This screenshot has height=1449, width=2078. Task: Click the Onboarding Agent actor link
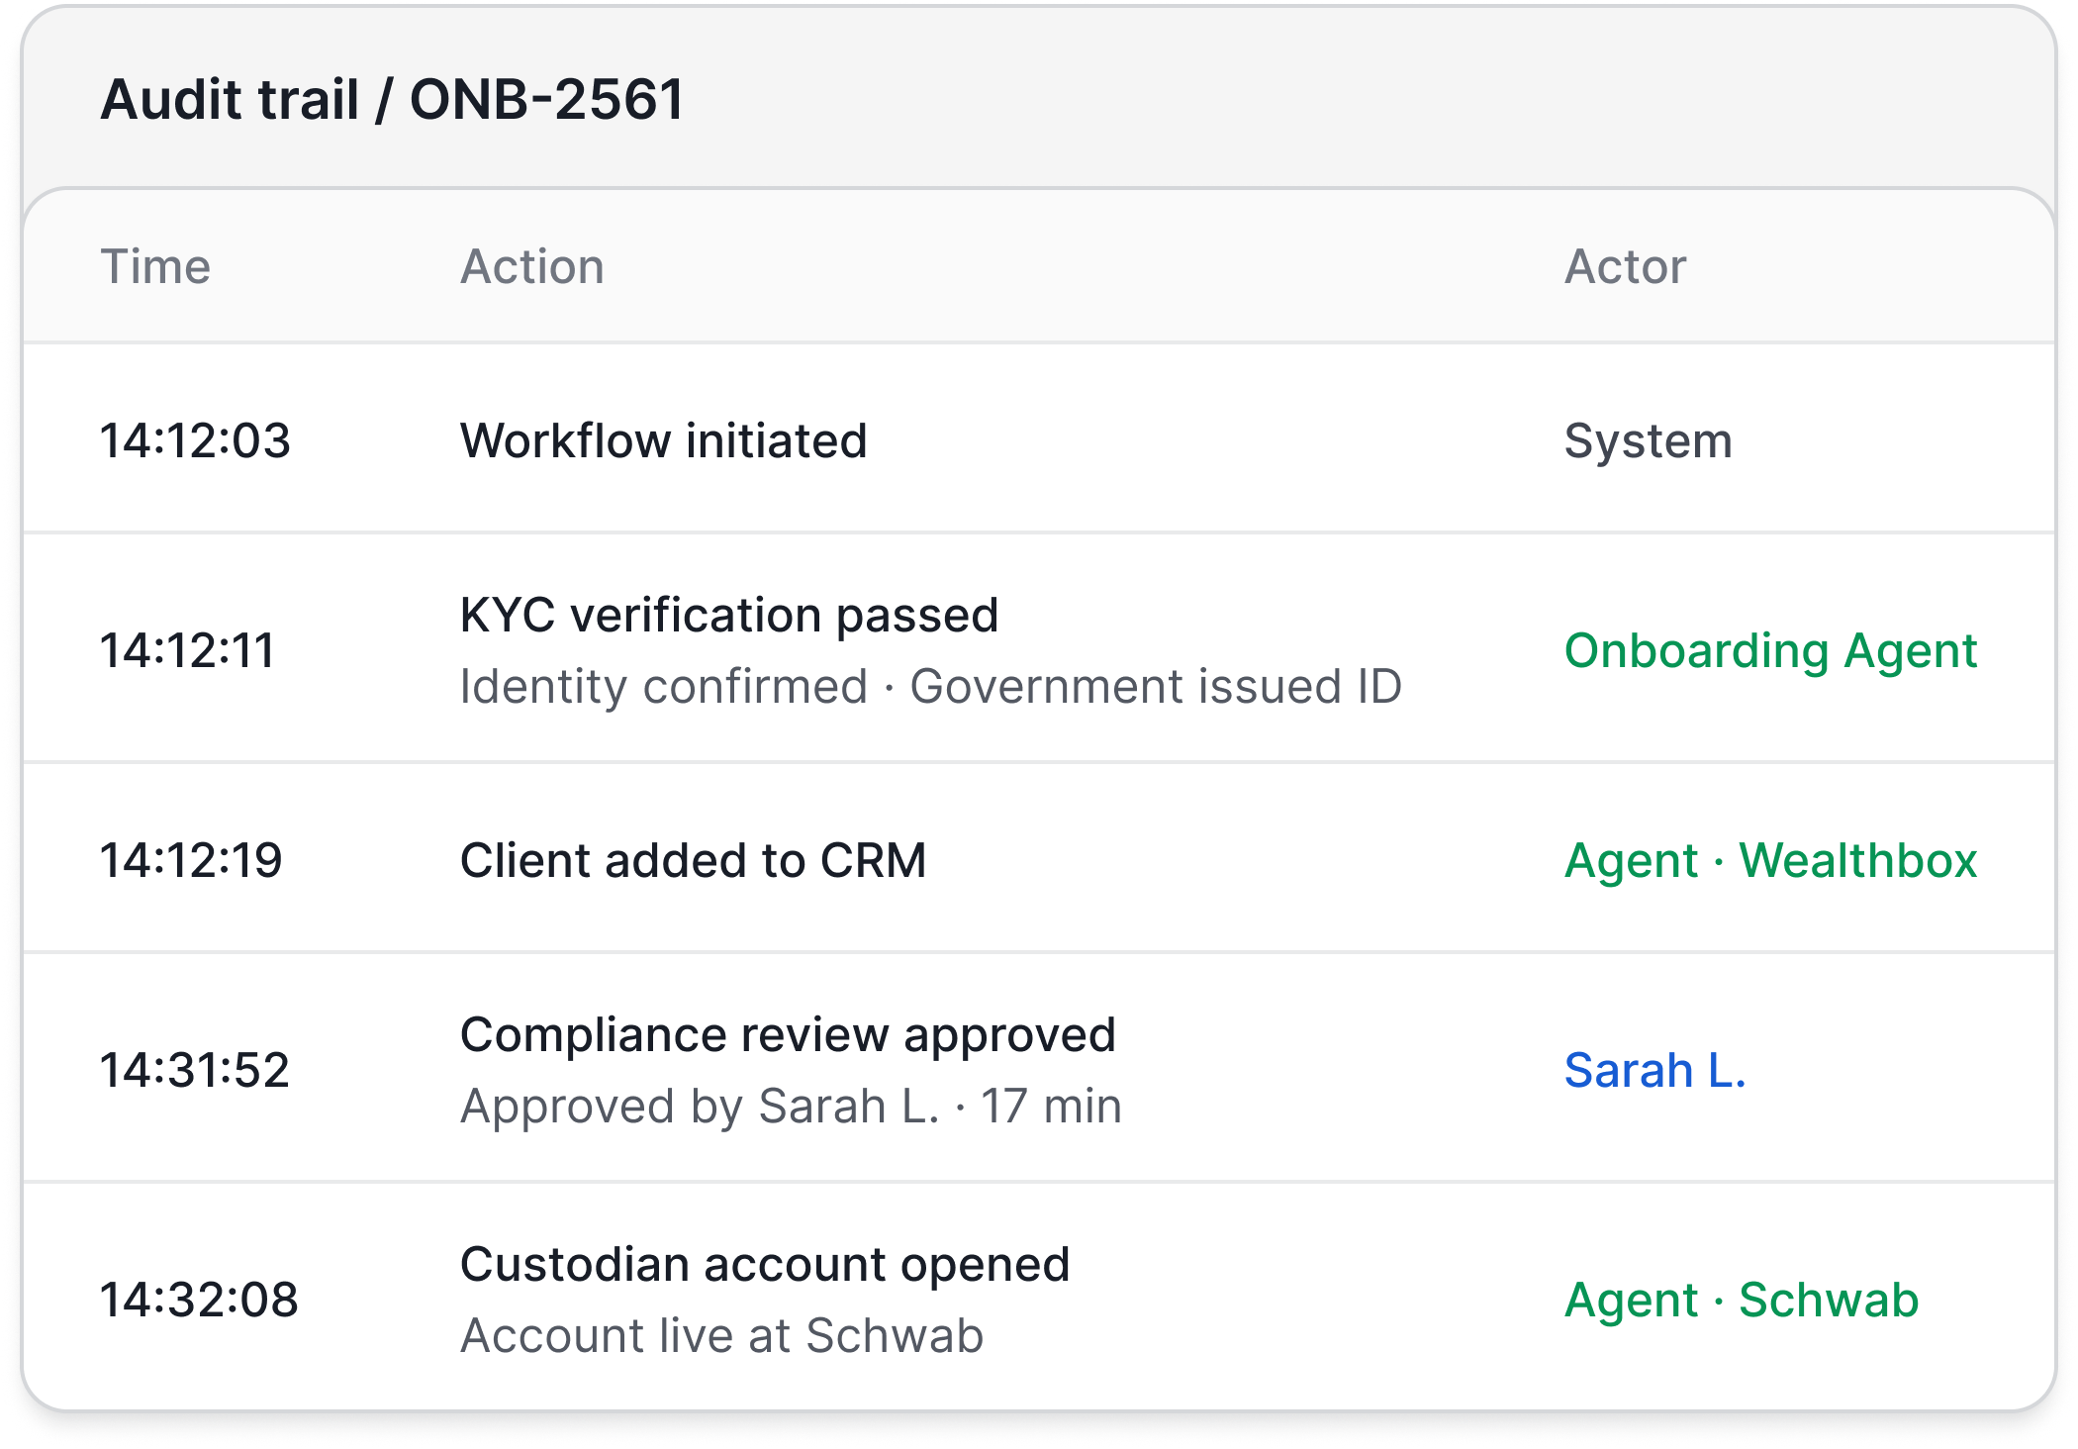click(1770, 651)
